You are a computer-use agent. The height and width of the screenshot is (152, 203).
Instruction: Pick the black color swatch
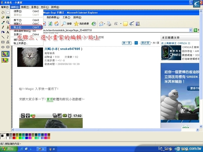8,135
